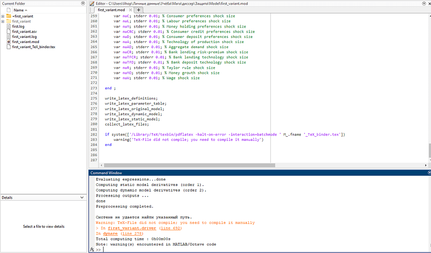Viewport: 431px width, 253px height.
Task: Follow the dynare link in the warning
Action: [110, 234]
